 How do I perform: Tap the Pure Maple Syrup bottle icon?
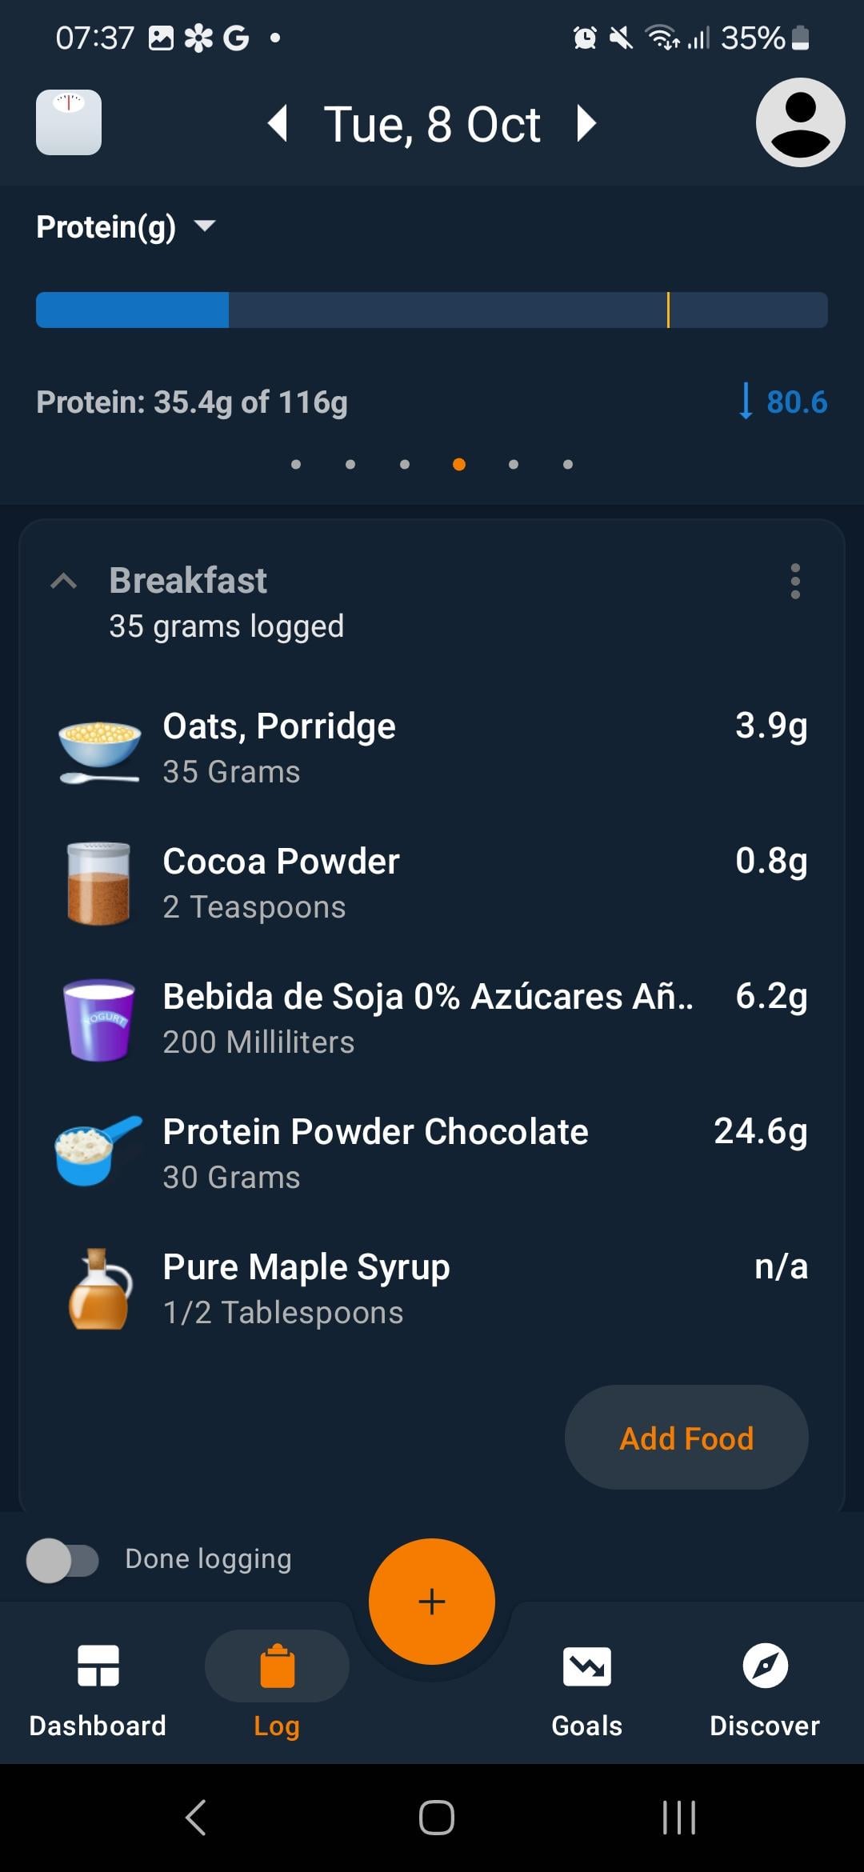pyautogui.click(x=99, y=1289)
